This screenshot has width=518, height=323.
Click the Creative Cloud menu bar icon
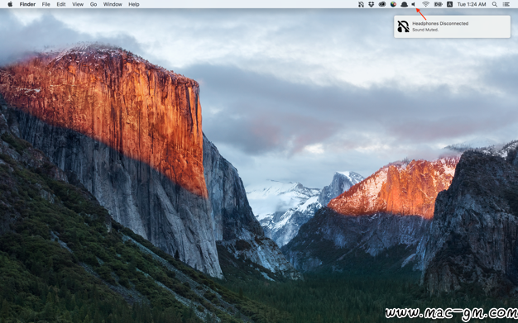coord(382,4)
